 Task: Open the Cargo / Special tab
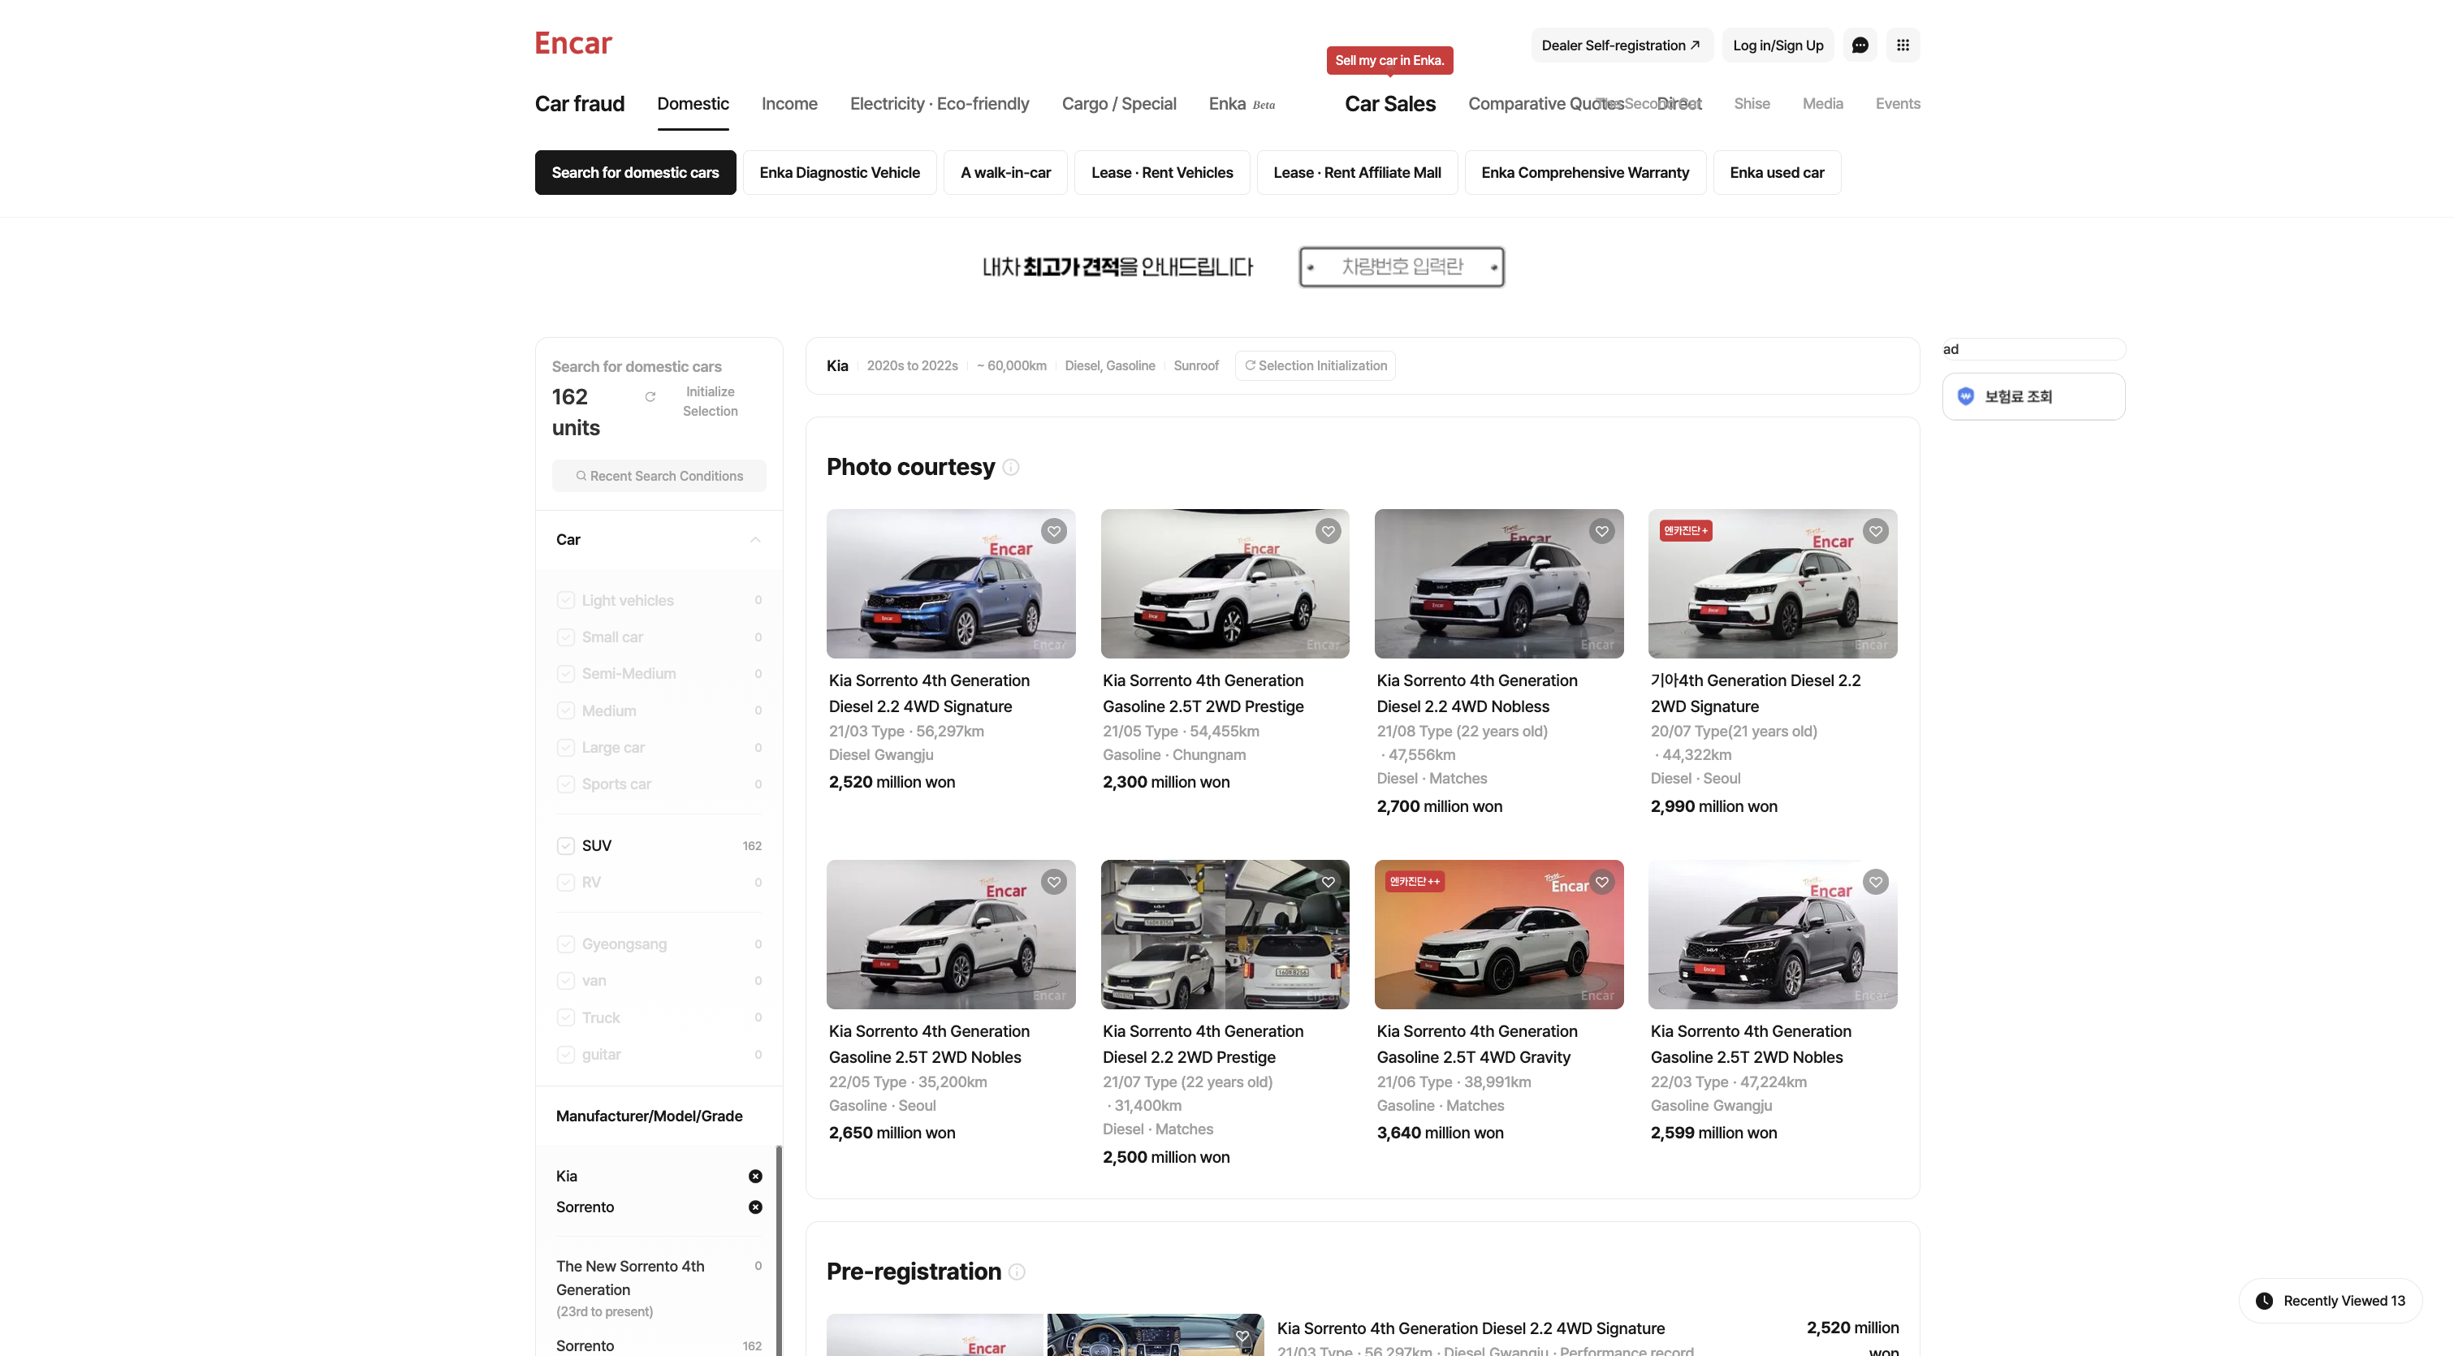click(1118, 104)
